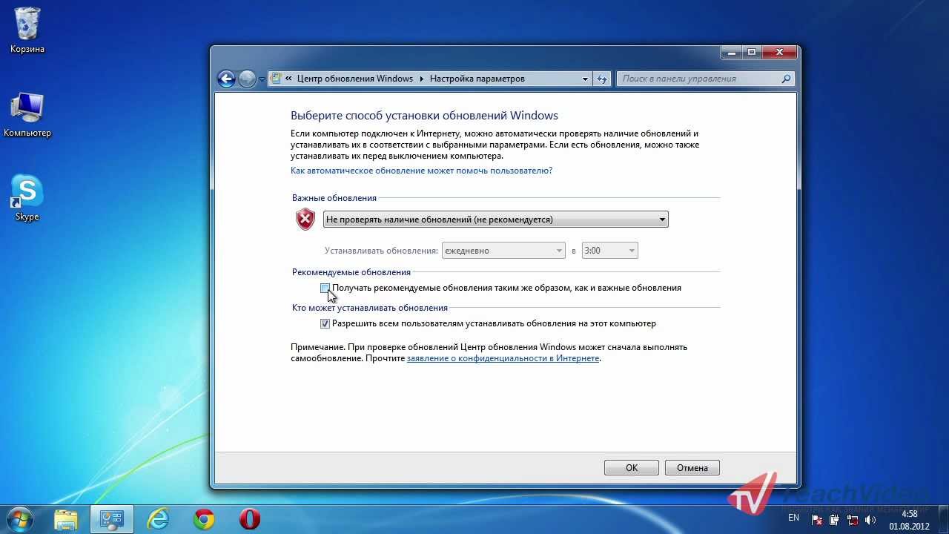Switch the EN input language indicator
Image resolution: width=949 pixels, height=534 pixels.
[794, 518]
